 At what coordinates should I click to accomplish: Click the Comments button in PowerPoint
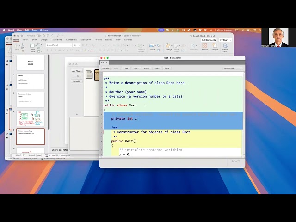click(209, 40)
